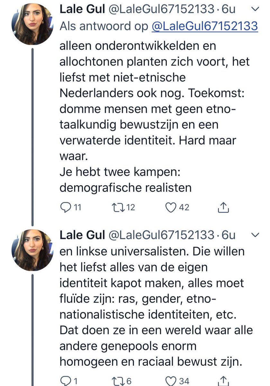Open the @LaleGul67152133 reply mention link
The image size is (270, 386).
click(x=205, y=26)
